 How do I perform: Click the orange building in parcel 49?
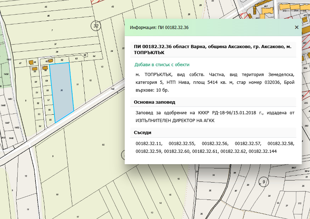click(x=35, y=69)
